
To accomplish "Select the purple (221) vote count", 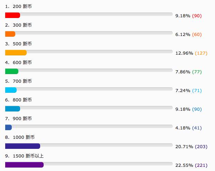I will [x=201, y=165].
